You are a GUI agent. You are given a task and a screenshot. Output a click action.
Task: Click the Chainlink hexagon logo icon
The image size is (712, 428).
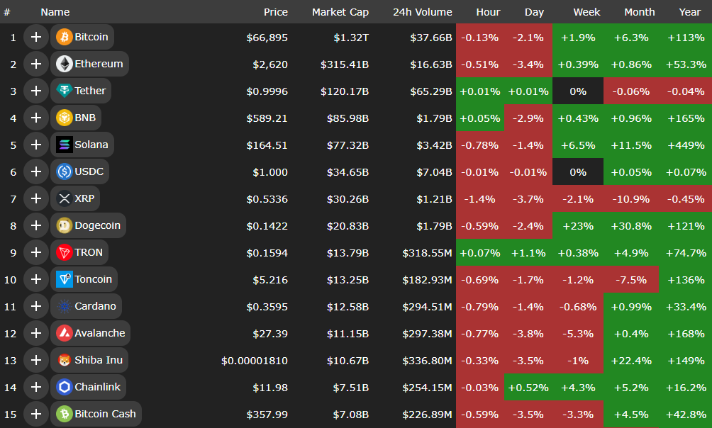click(65, 387)
